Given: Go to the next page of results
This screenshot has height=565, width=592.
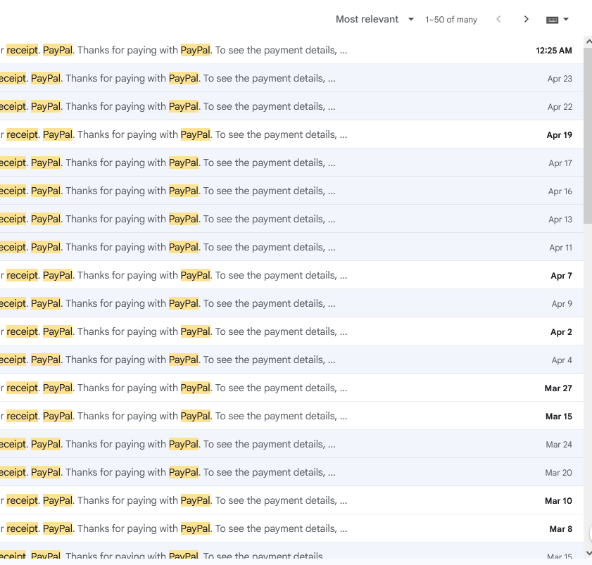Looking at the screenshot, I should click(x=527, y=19).
